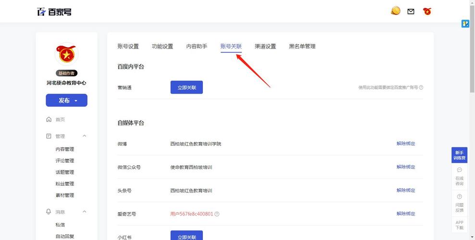Click the small user avatar in header
The width and height of the screenshot is (475, 240).
(427, 12)
